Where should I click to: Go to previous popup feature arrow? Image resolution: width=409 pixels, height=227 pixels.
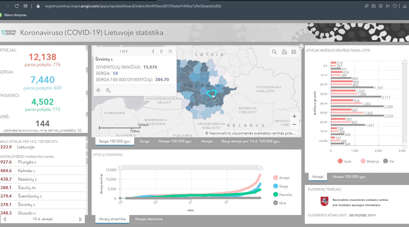tap(153, 51)
